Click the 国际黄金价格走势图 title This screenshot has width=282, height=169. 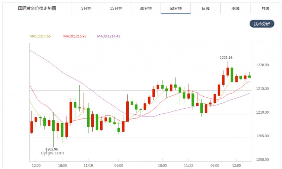pyautogui.click(x=37, y=8)
